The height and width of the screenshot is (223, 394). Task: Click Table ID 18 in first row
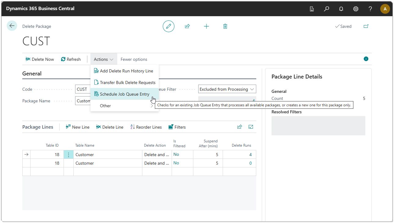tap(47, 155)
